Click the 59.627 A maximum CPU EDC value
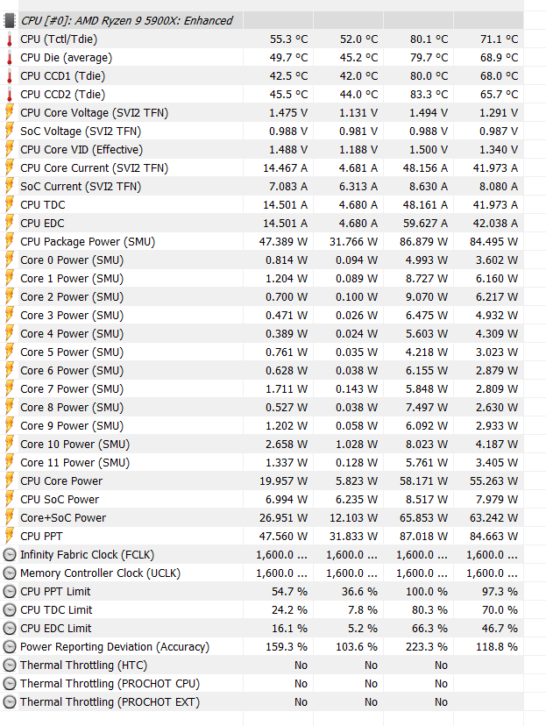Screen dimensions: 546x726 pos(425,224)
